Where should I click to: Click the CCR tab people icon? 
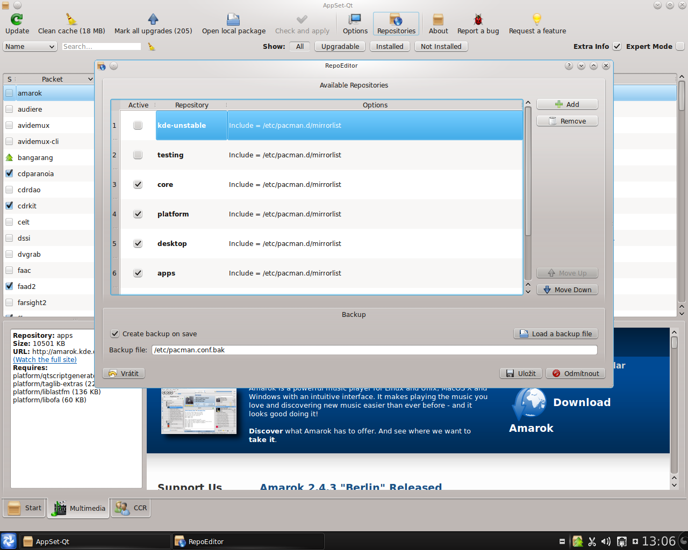(x=123, y=508)
